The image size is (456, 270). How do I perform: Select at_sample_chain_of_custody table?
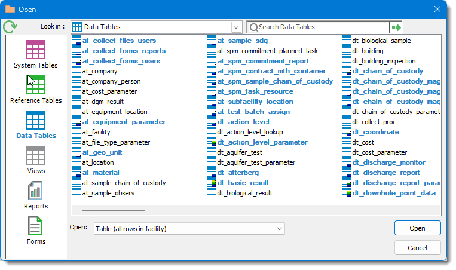coord(124,183)
